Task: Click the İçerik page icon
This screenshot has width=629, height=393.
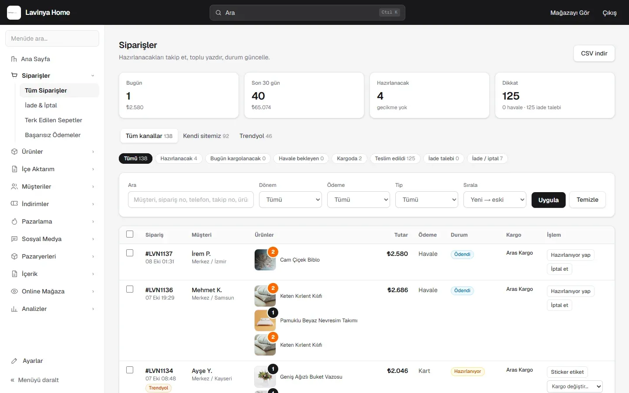Action: pyautogui.click(x=14, y=274)
